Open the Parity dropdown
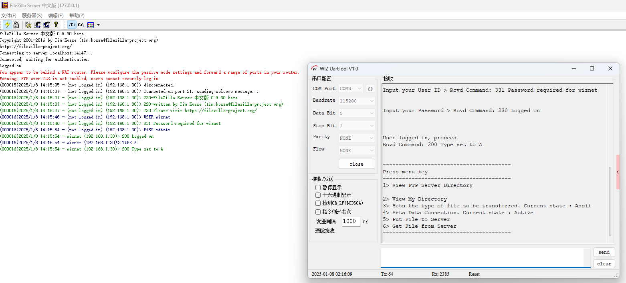626x283 pixels. (357, 138)
